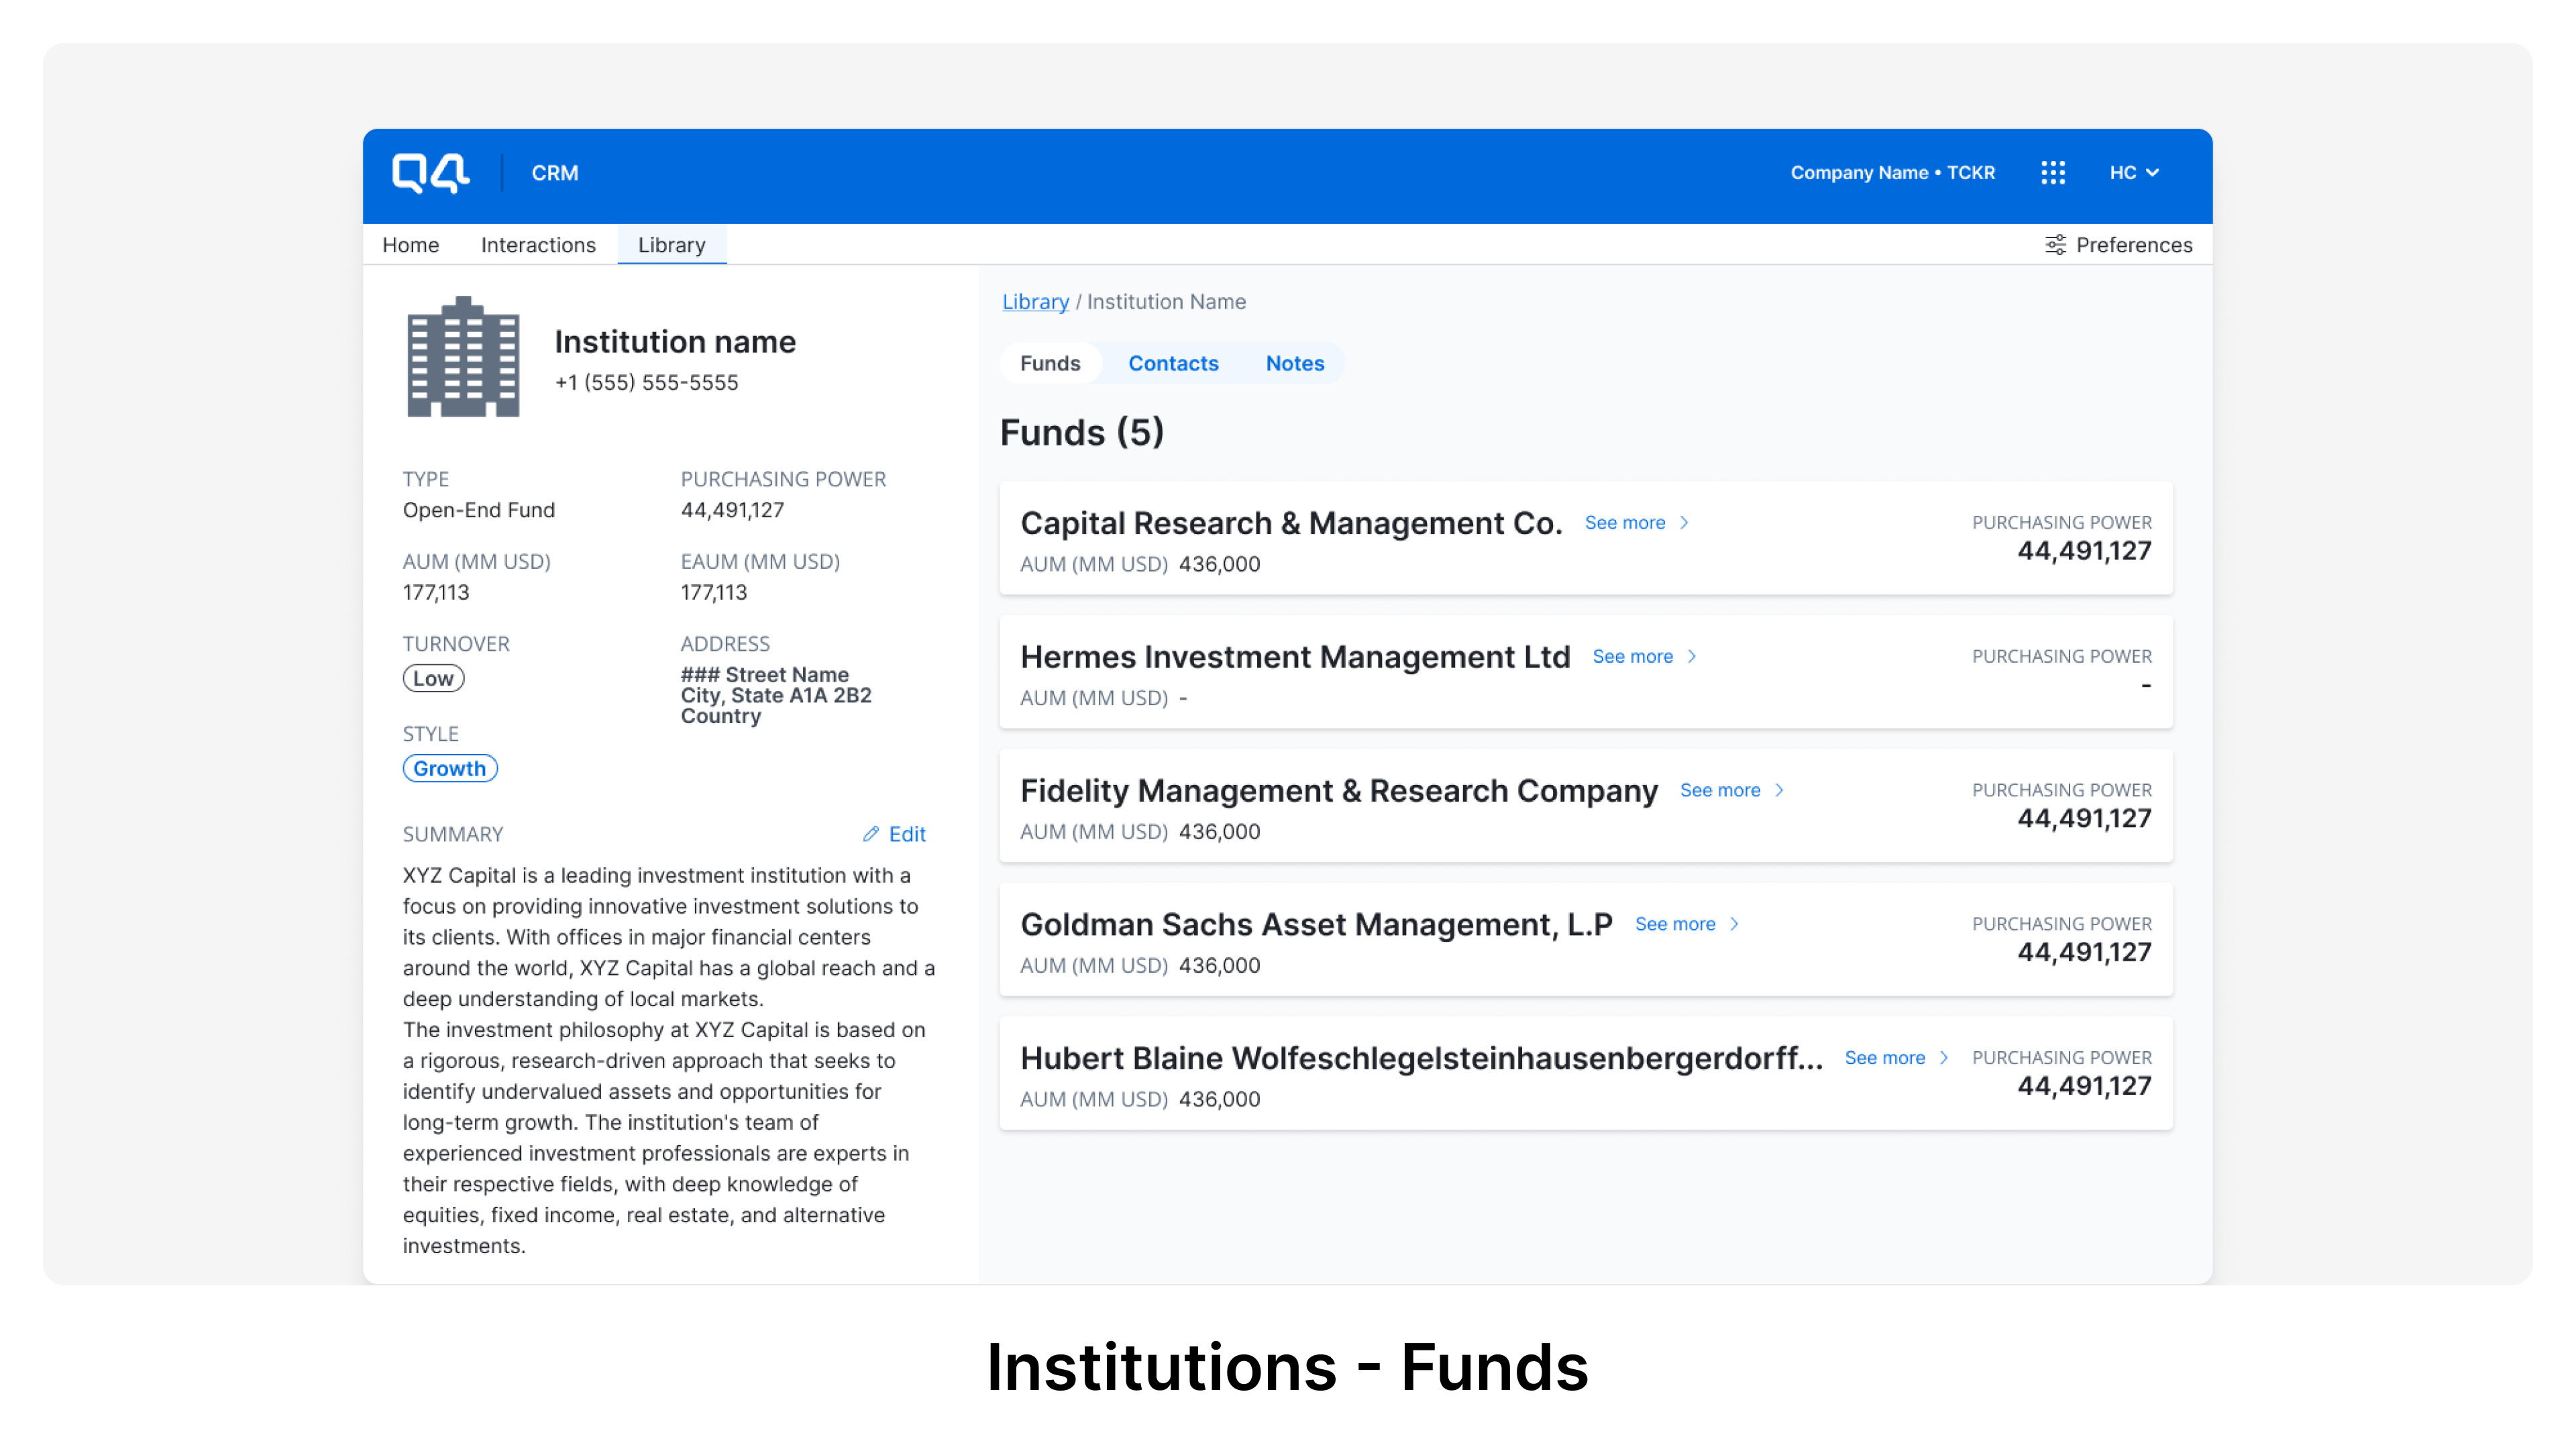Image resolution: width=2576 pixels, height=1449 pixels.
Task: Open the HC user account dropdown
Action: pyautogui.click(x=2134, y=172)
